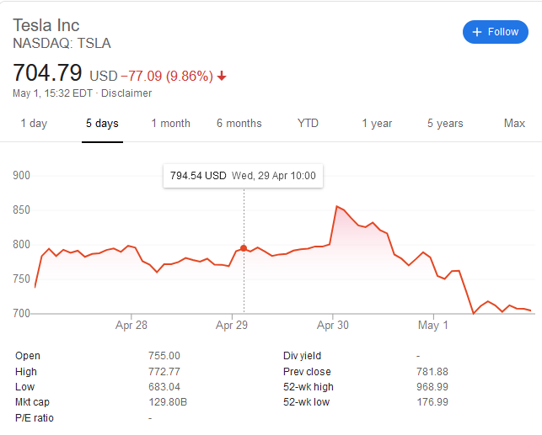Image resolution: width=542 pixels, height=435 pixels.
Task: Click the 794.54 USD tooltip
Action: tap(243, 176)
